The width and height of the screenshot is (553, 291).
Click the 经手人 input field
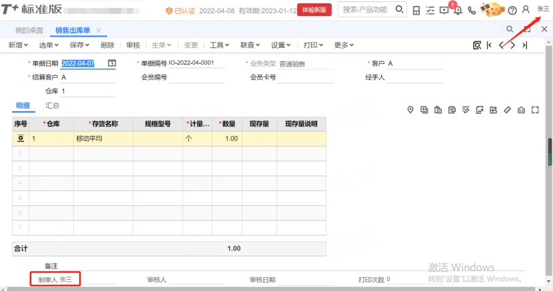[x=414, y=77]
